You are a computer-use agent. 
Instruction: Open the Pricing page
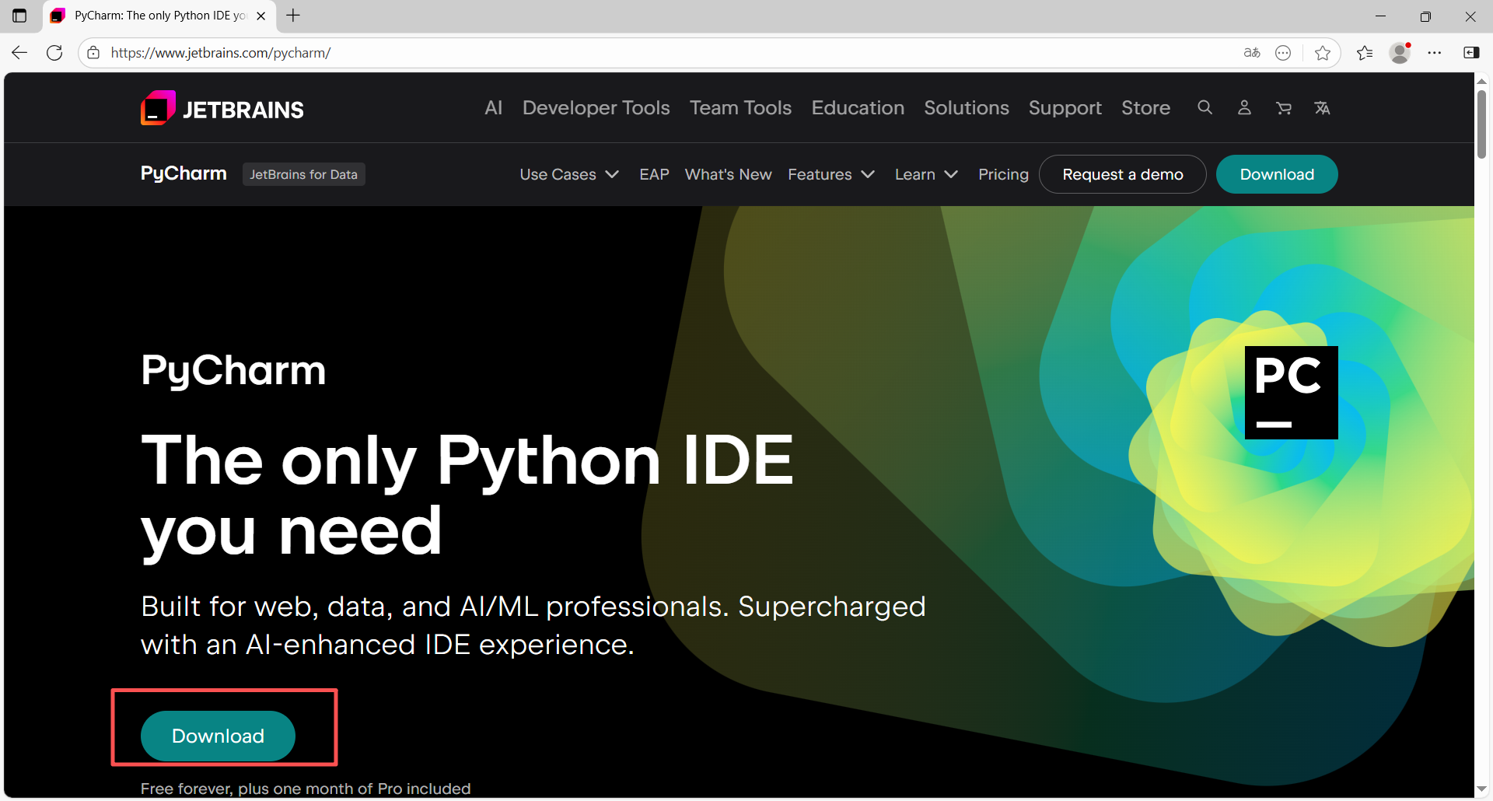click(x=1003, y=174)
